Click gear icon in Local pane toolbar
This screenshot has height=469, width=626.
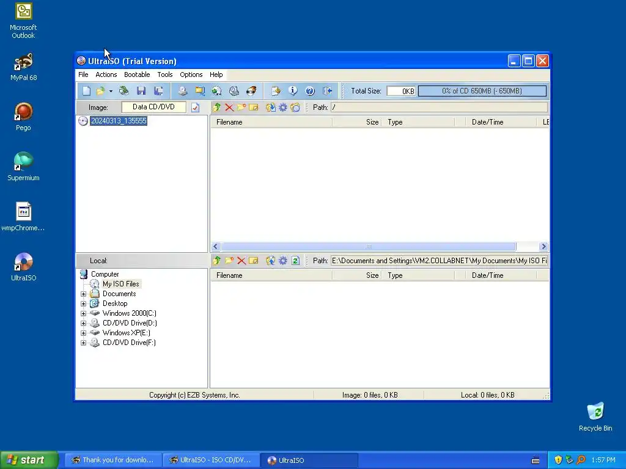pos(282,260)
